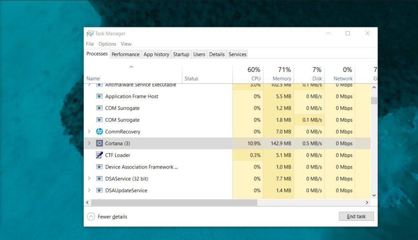Click the Cortana process icon

[99, 143]
